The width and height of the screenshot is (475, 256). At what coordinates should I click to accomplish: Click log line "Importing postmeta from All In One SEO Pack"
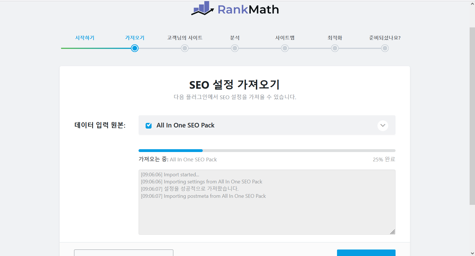(x=203, y=196)
